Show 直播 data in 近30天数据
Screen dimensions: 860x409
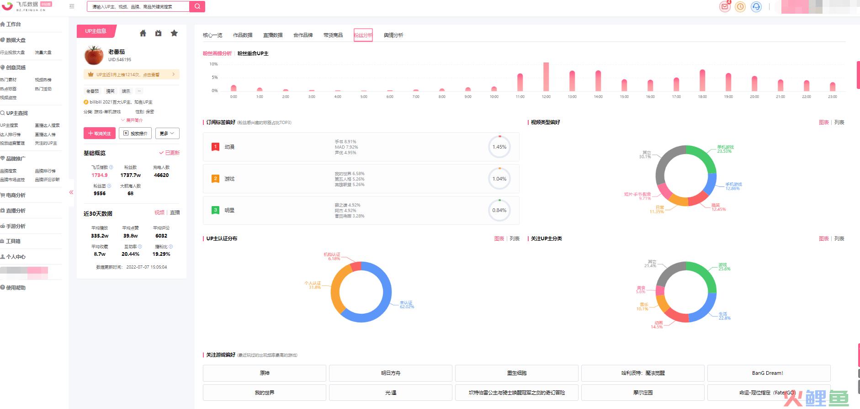175,212
